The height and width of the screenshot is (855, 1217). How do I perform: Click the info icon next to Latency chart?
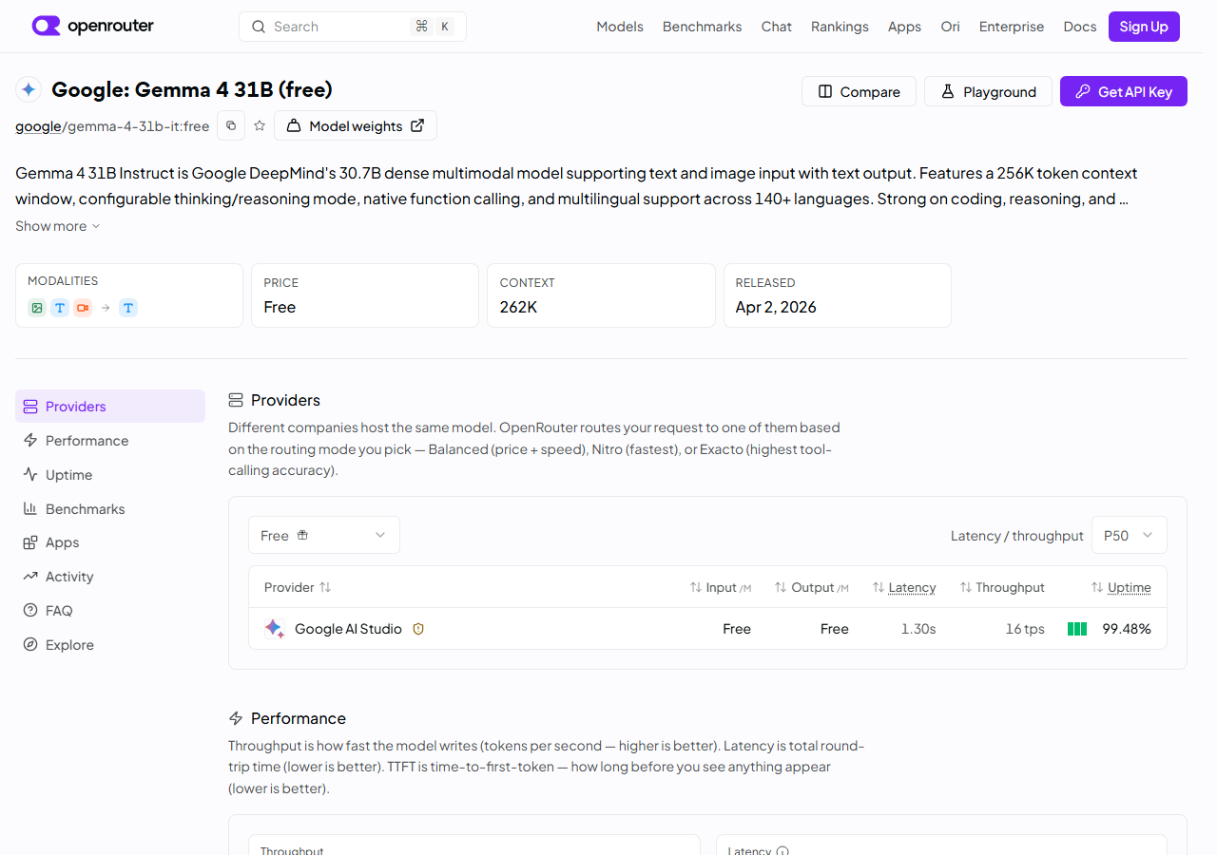click(782, 851)
